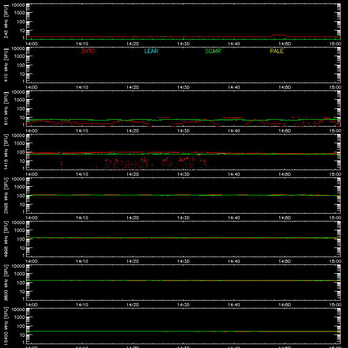Click the 10 tick on 1415 MHz axis
The height and width of the screenshot is (348, 348).
(22, 161)
